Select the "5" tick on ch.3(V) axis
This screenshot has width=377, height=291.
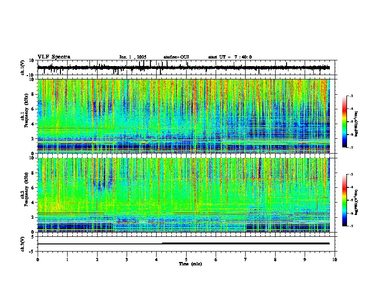coord(33,237)
